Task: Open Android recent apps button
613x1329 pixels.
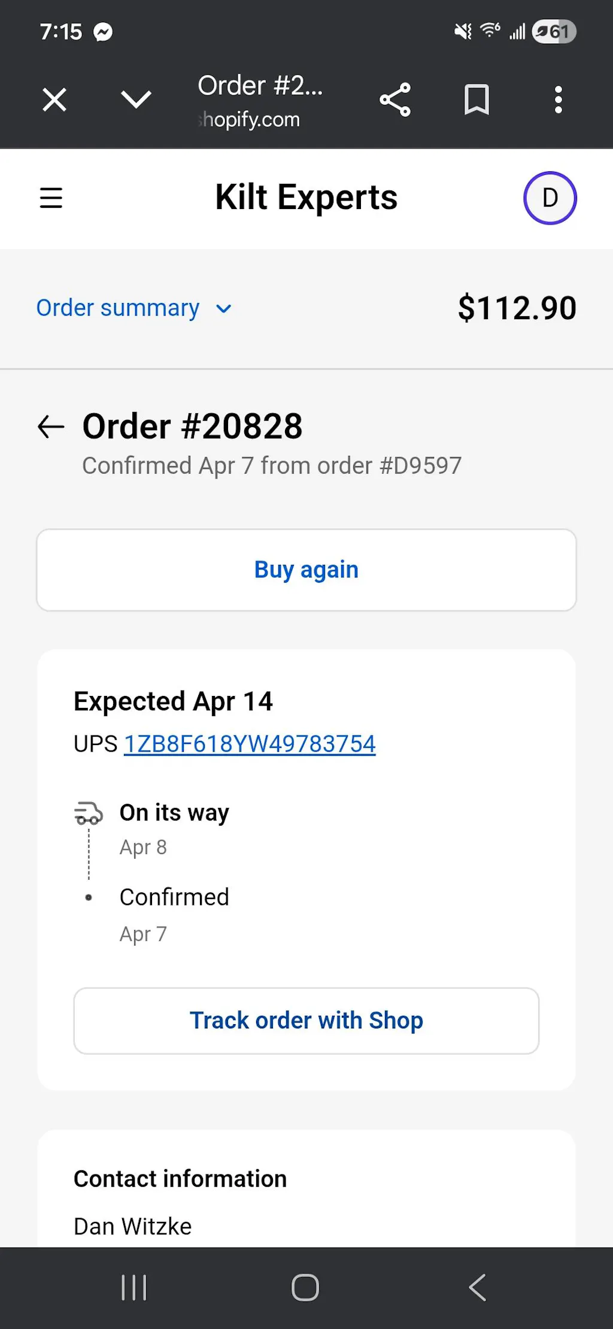Action: click(134, 1288)
